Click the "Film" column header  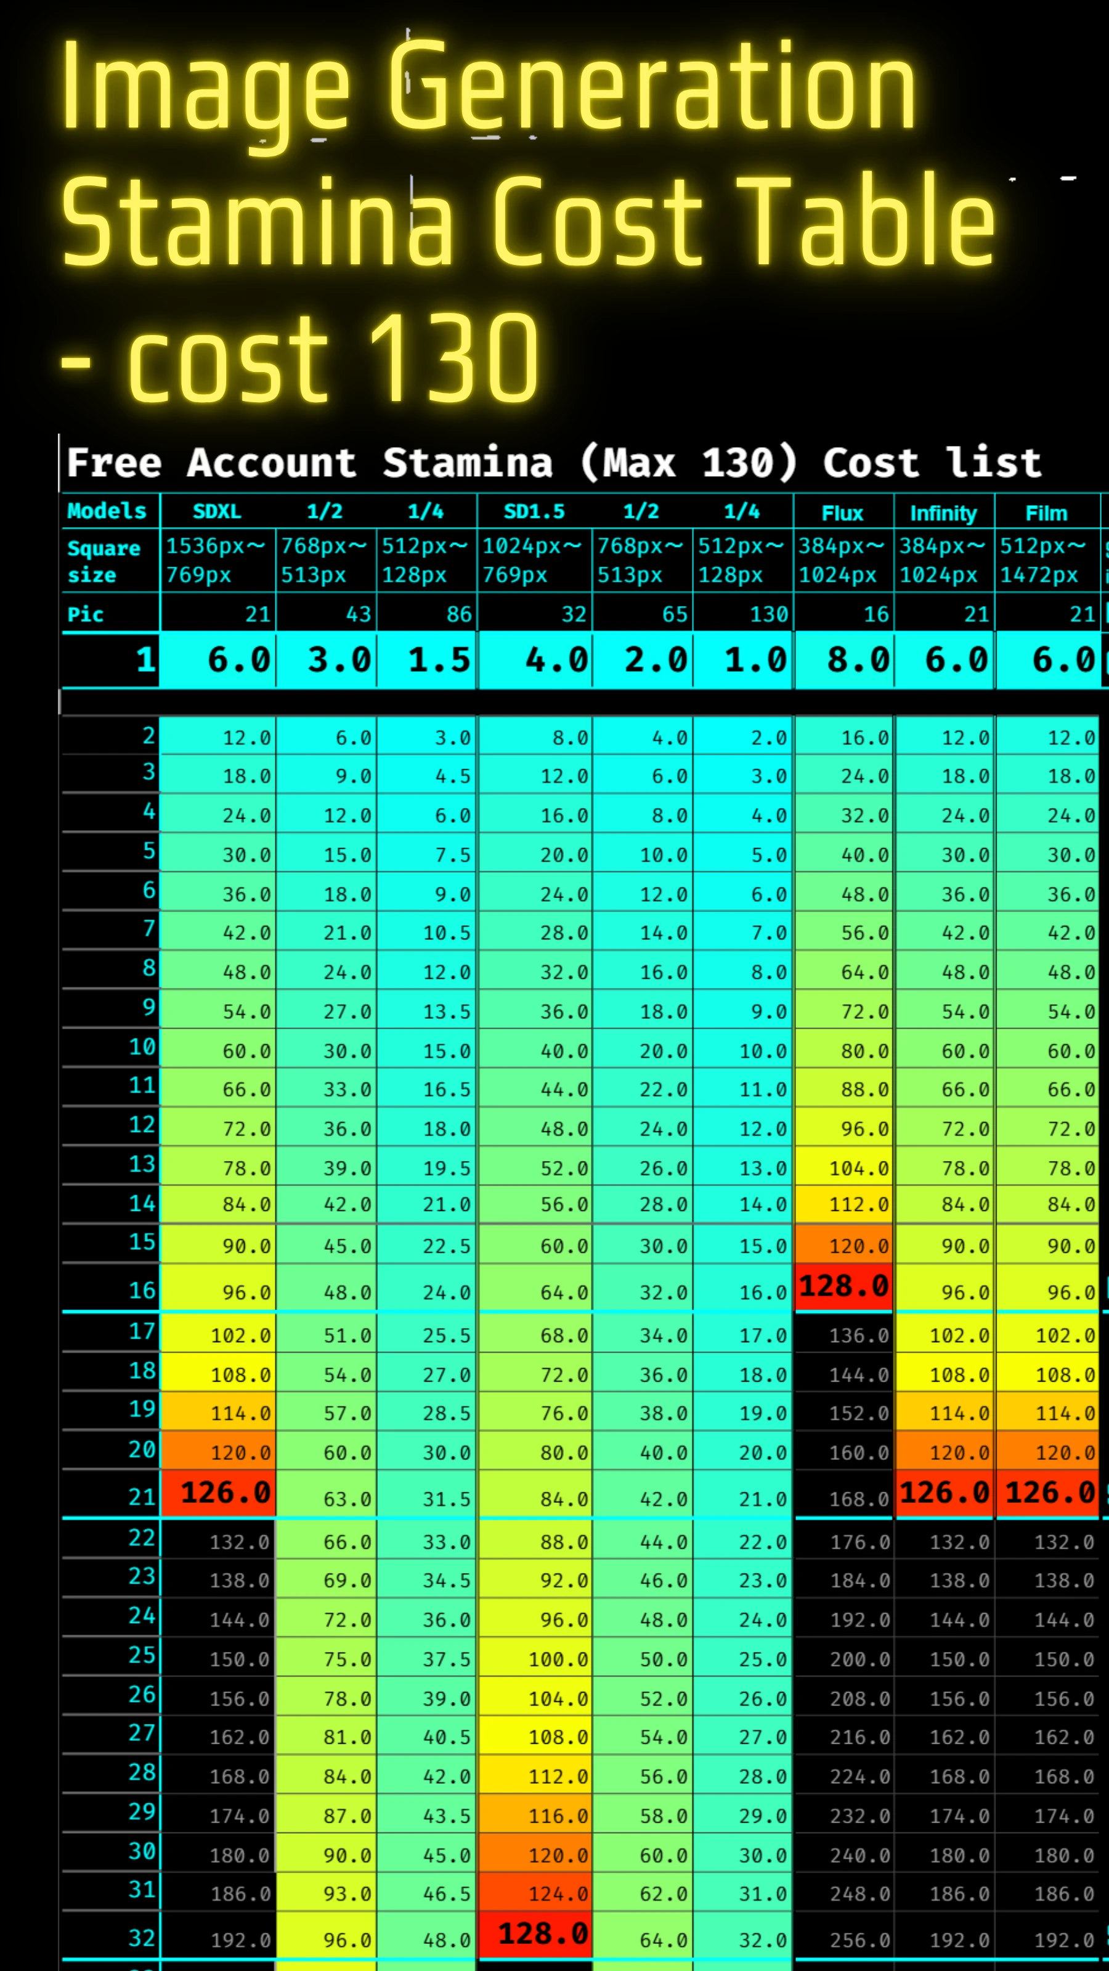click(x=1046, y=514)
